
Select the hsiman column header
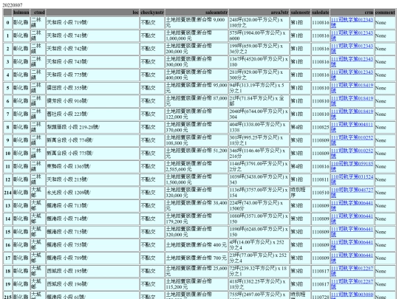pos(21,13)
